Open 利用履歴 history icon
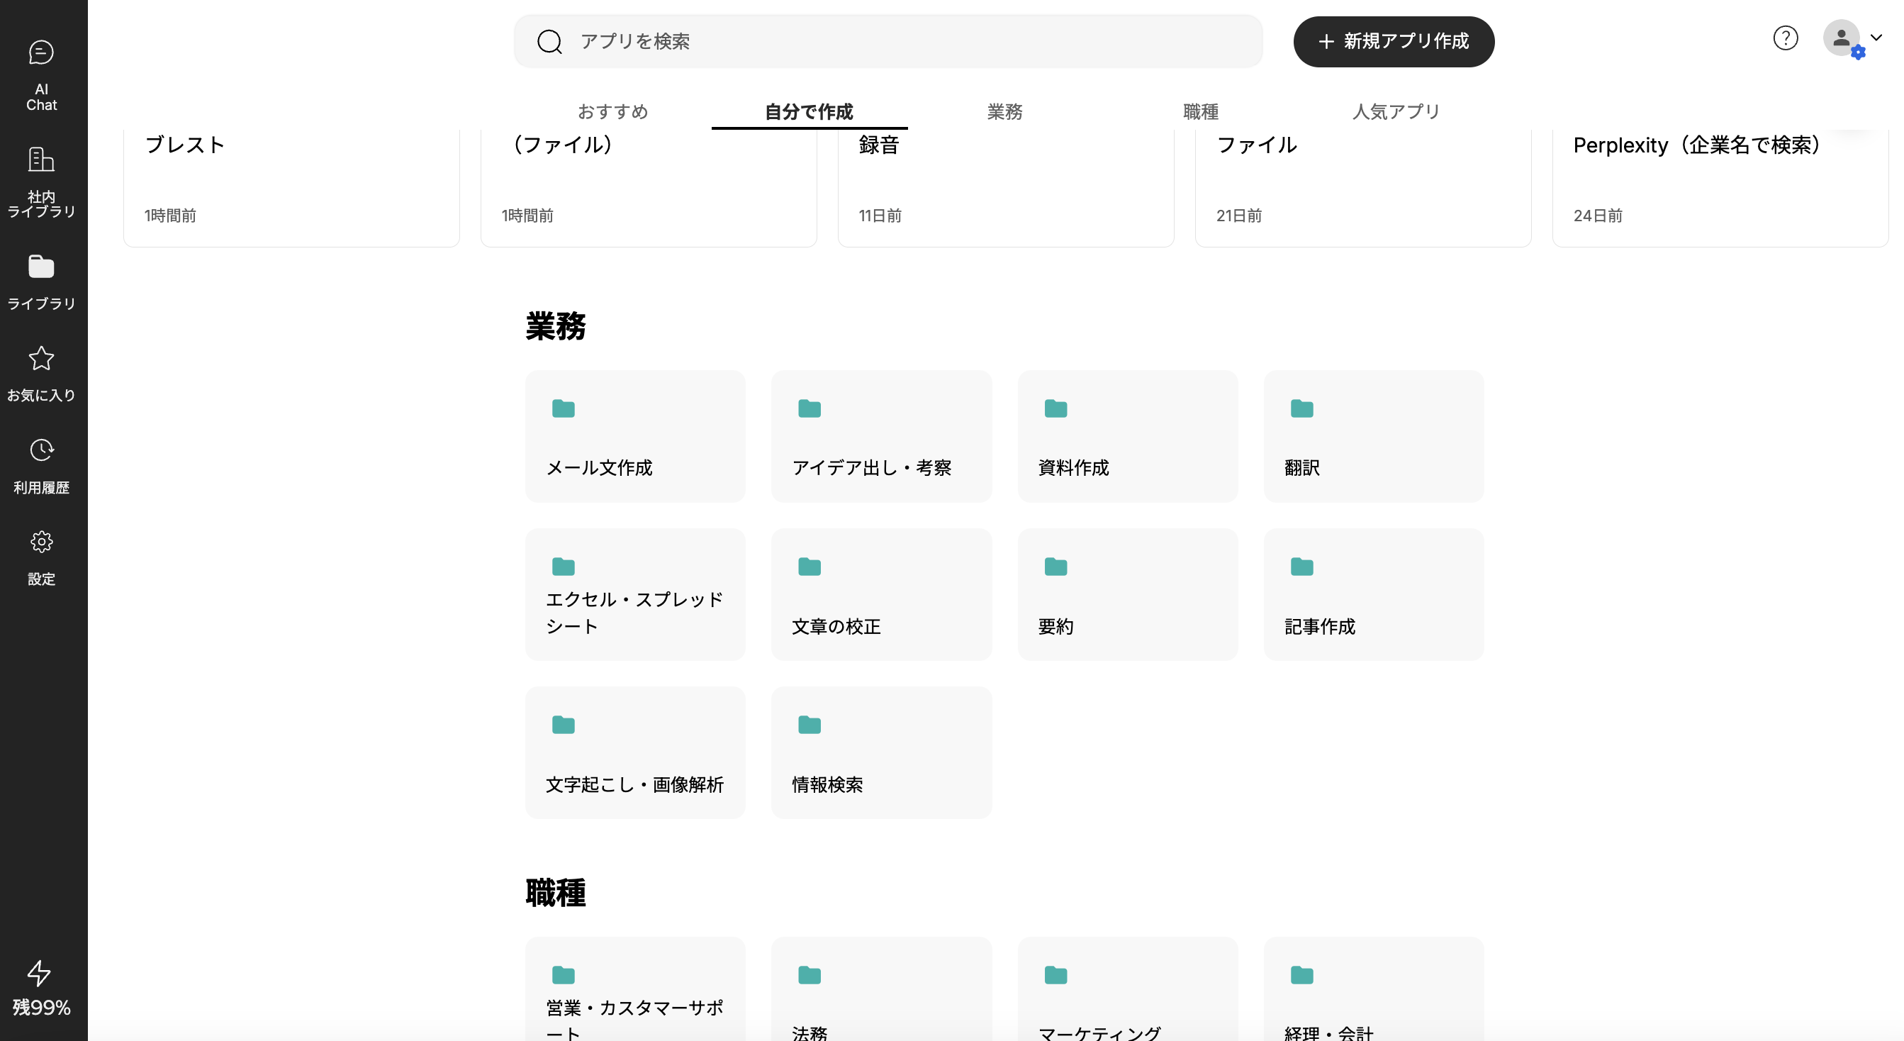The image size is (1904, 1041). (41, 450)
